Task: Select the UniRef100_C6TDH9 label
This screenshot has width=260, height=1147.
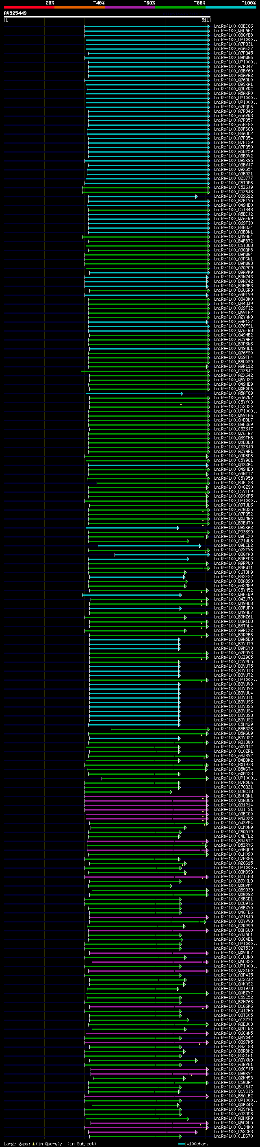Action: coord(233,572)
